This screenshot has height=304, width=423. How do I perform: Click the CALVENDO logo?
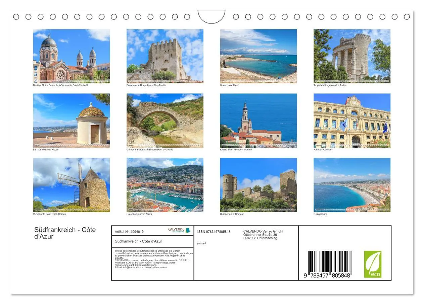[179, 230]
